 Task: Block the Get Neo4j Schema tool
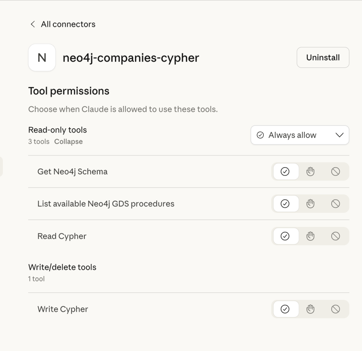(x=335, y=171)
